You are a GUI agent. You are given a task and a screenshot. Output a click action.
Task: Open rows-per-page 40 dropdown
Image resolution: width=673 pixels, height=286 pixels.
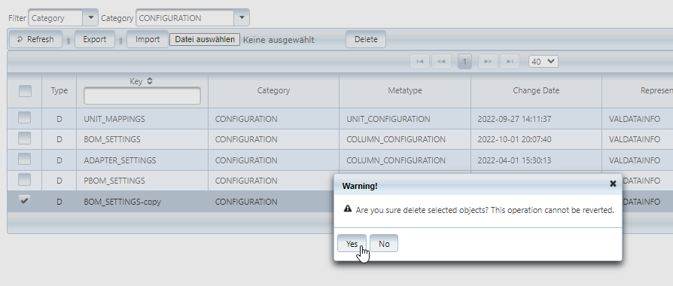point(544,62)
